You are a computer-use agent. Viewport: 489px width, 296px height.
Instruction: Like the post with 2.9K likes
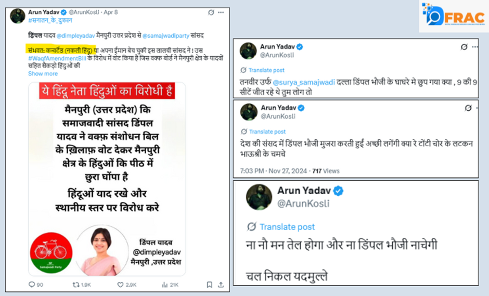click(120, 285)
